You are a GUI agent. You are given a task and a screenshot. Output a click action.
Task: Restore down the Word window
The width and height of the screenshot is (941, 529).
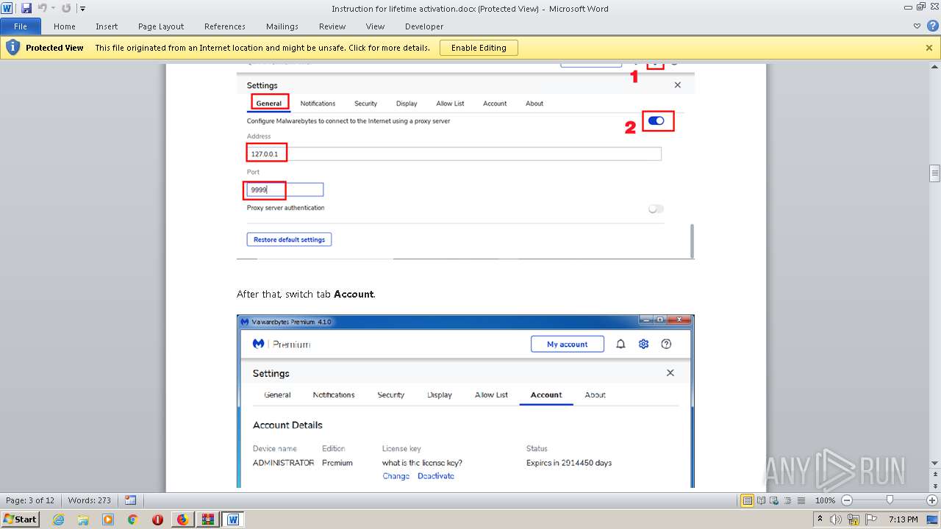(x=920, y=7)
